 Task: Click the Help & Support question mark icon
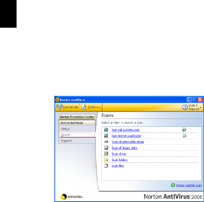point(185,107)
